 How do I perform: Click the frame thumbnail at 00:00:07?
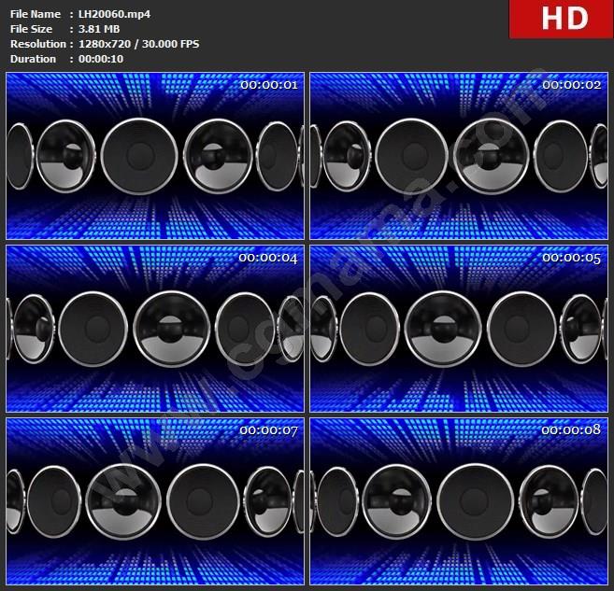pos(155,500)
